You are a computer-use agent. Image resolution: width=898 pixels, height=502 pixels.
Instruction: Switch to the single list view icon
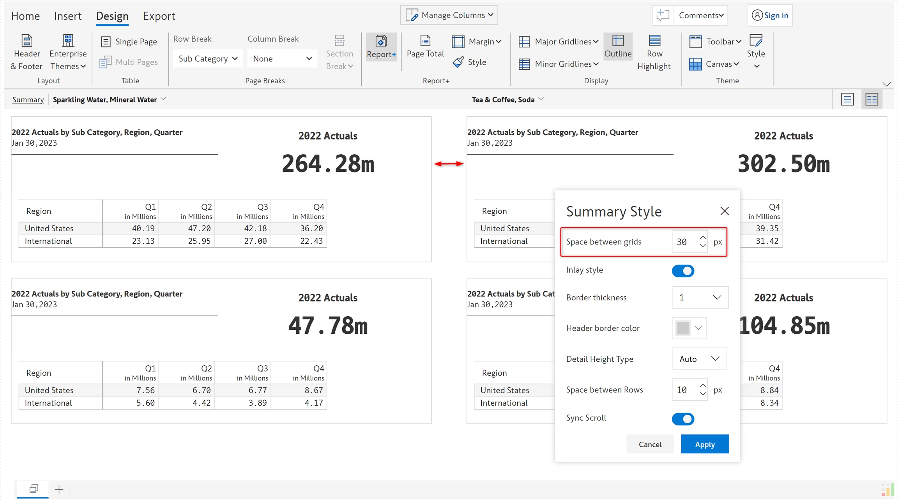point(847,99)
